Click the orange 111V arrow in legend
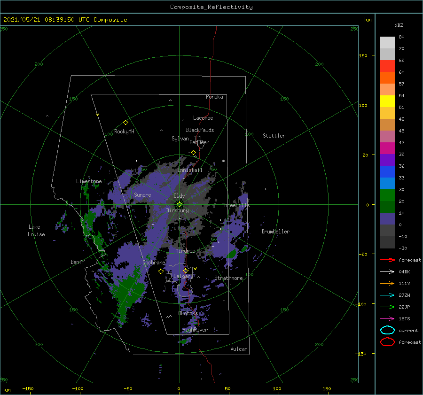 (x=387, y=283)
